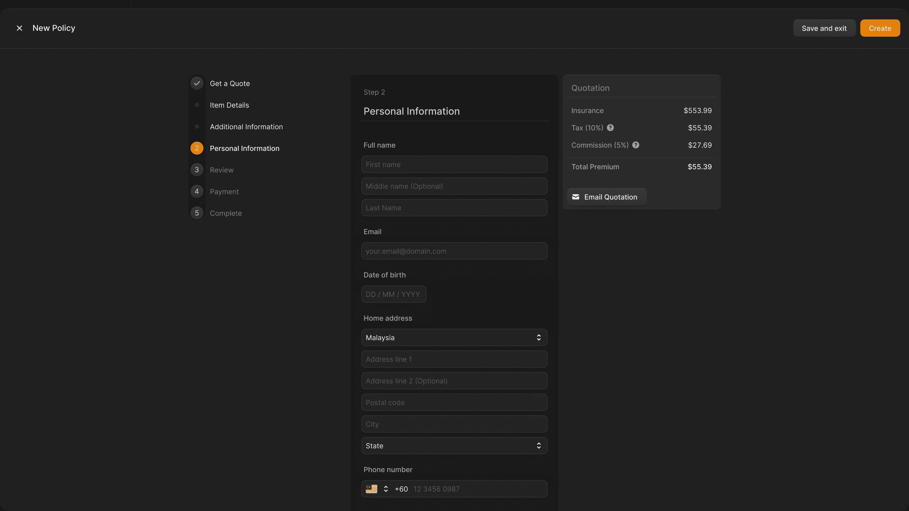Select the Payment step
This screenshot has width=909, height=511.
[x=224, y=191]
